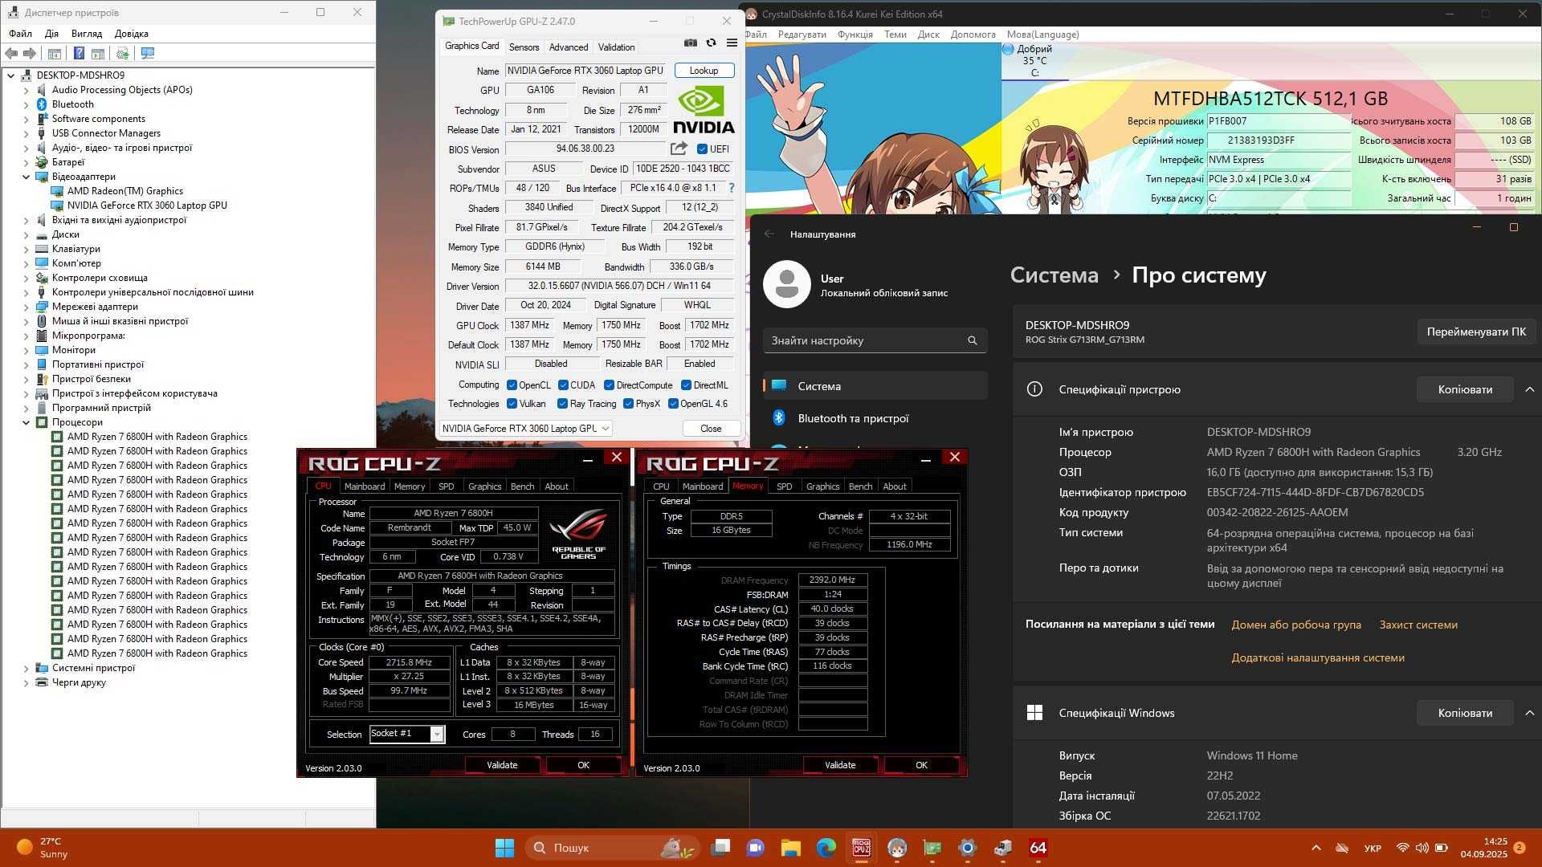Open Task View from the taskbar
The width and height of the screenshot is (1542, 867).
(x=721, y=848)
